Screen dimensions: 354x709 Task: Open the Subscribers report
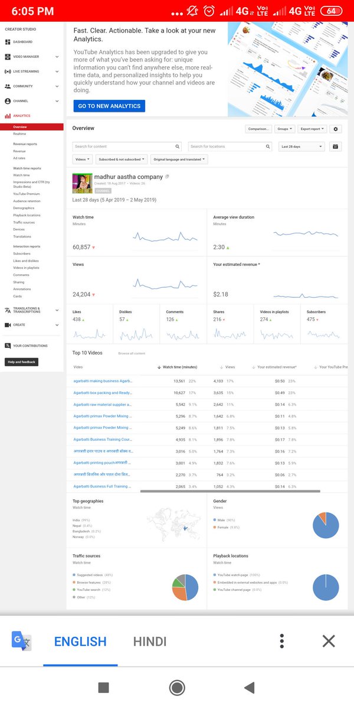pos(22,254)
